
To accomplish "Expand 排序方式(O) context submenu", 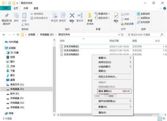I will 113,62.
